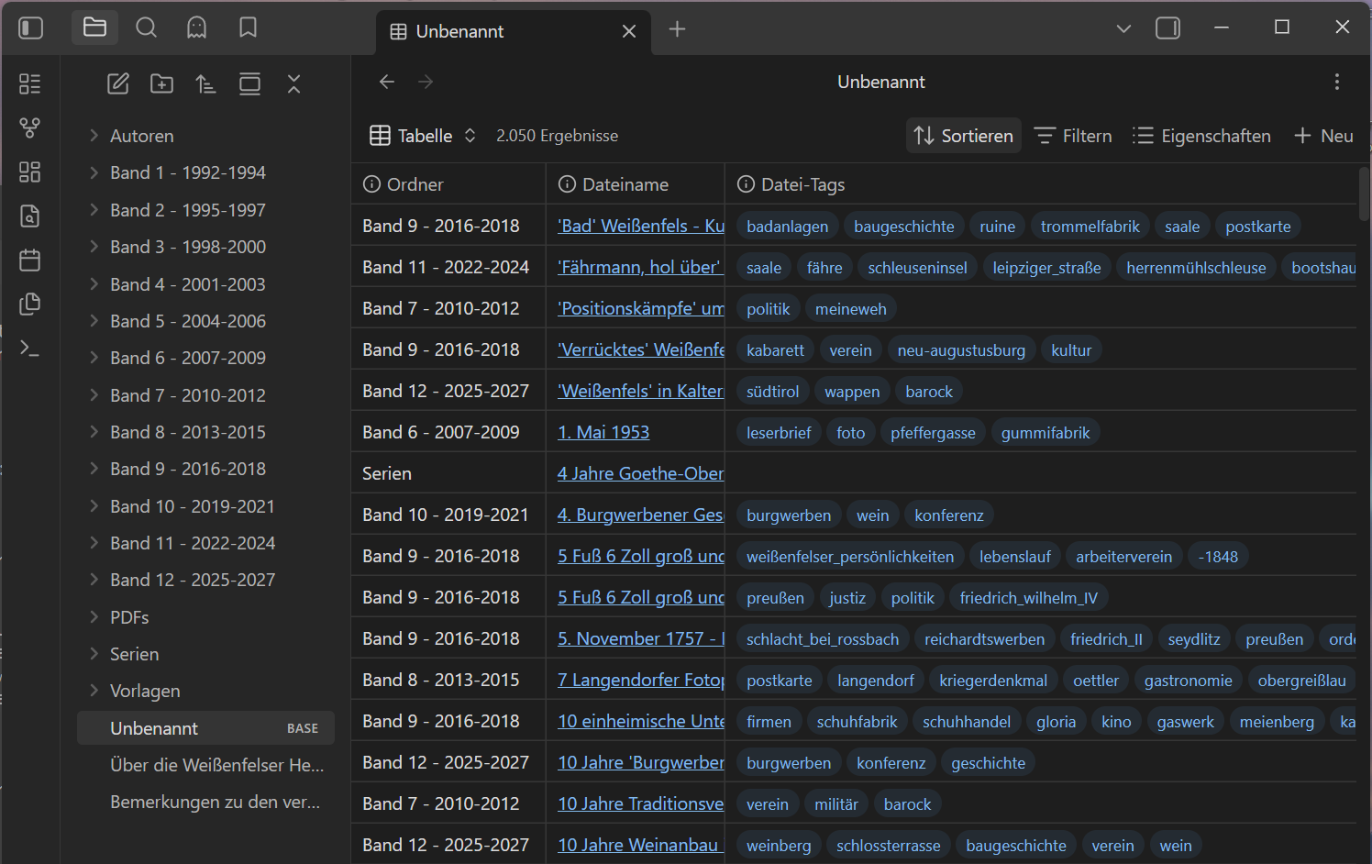Open the Tabelle view switcher dropdown
1372x864 pixels.
(423, 136)
